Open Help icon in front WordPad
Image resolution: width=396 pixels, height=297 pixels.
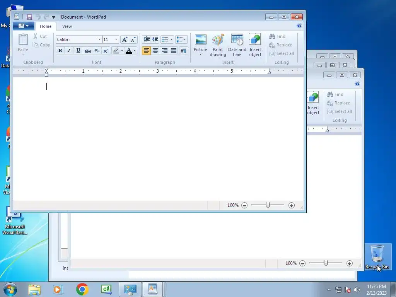coord(299,26)
